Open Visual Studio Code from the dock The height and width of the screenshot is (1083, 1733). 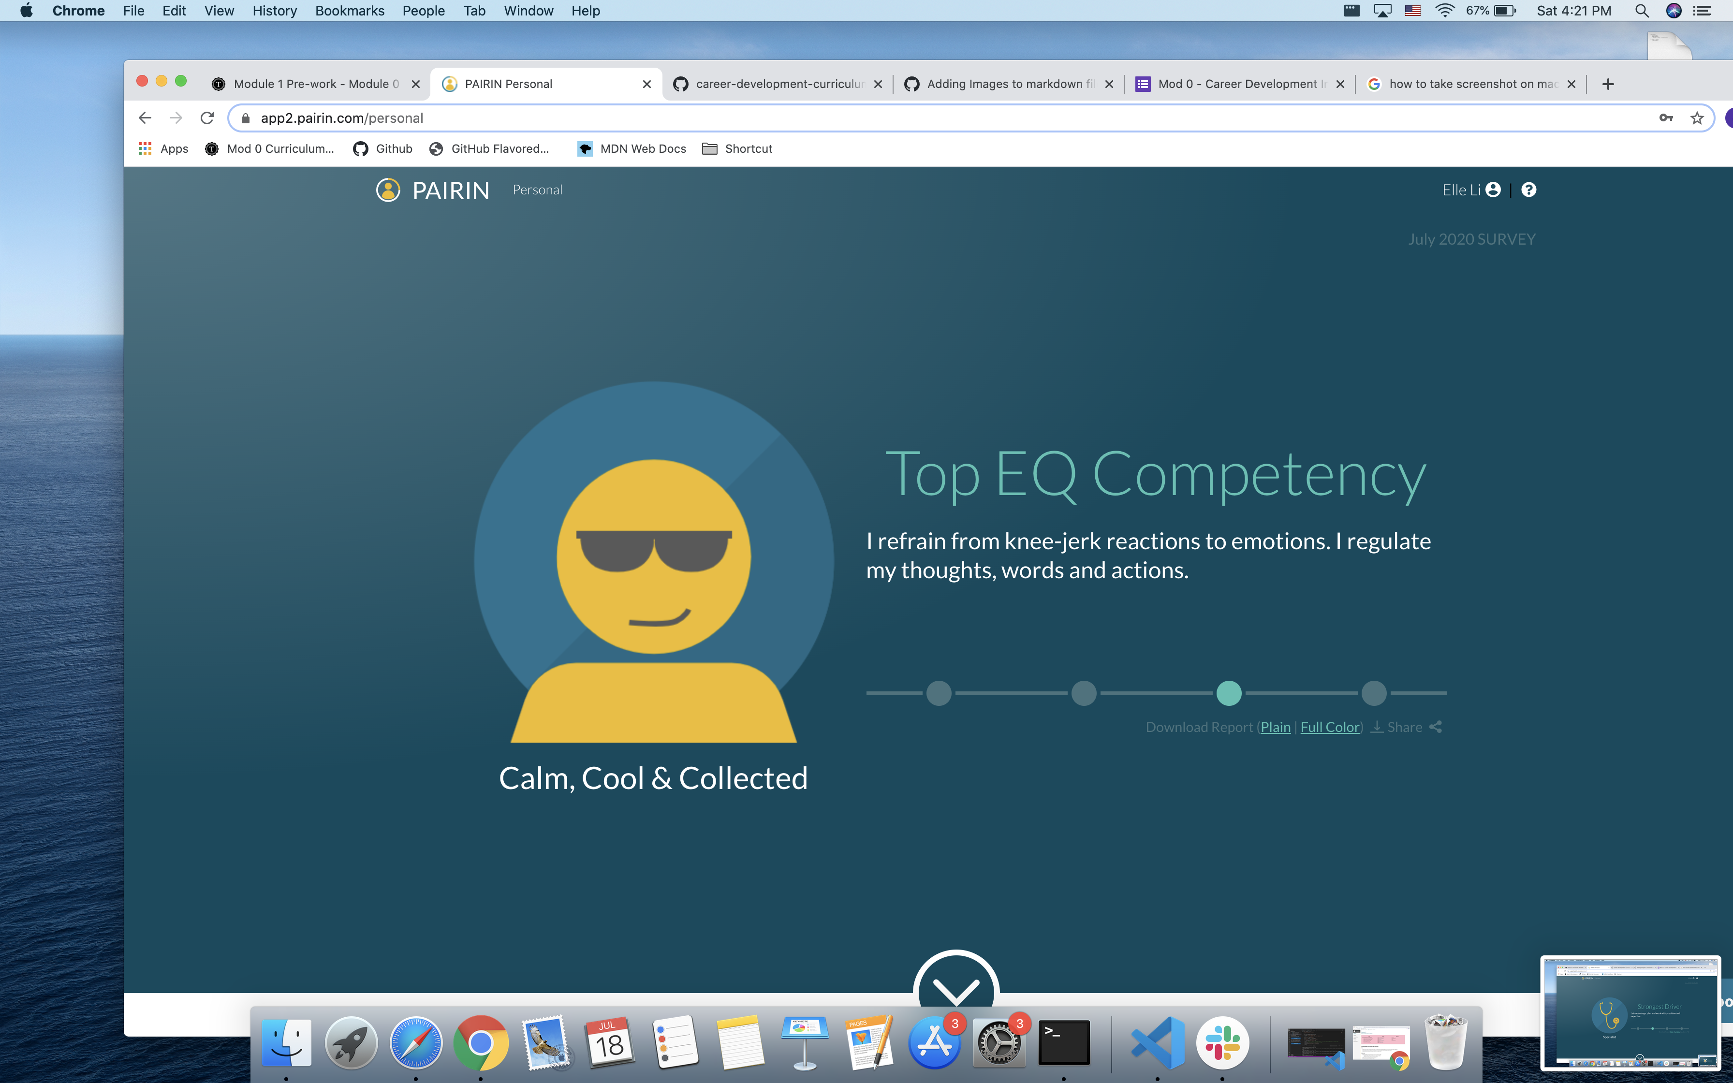(1157, 1043)
